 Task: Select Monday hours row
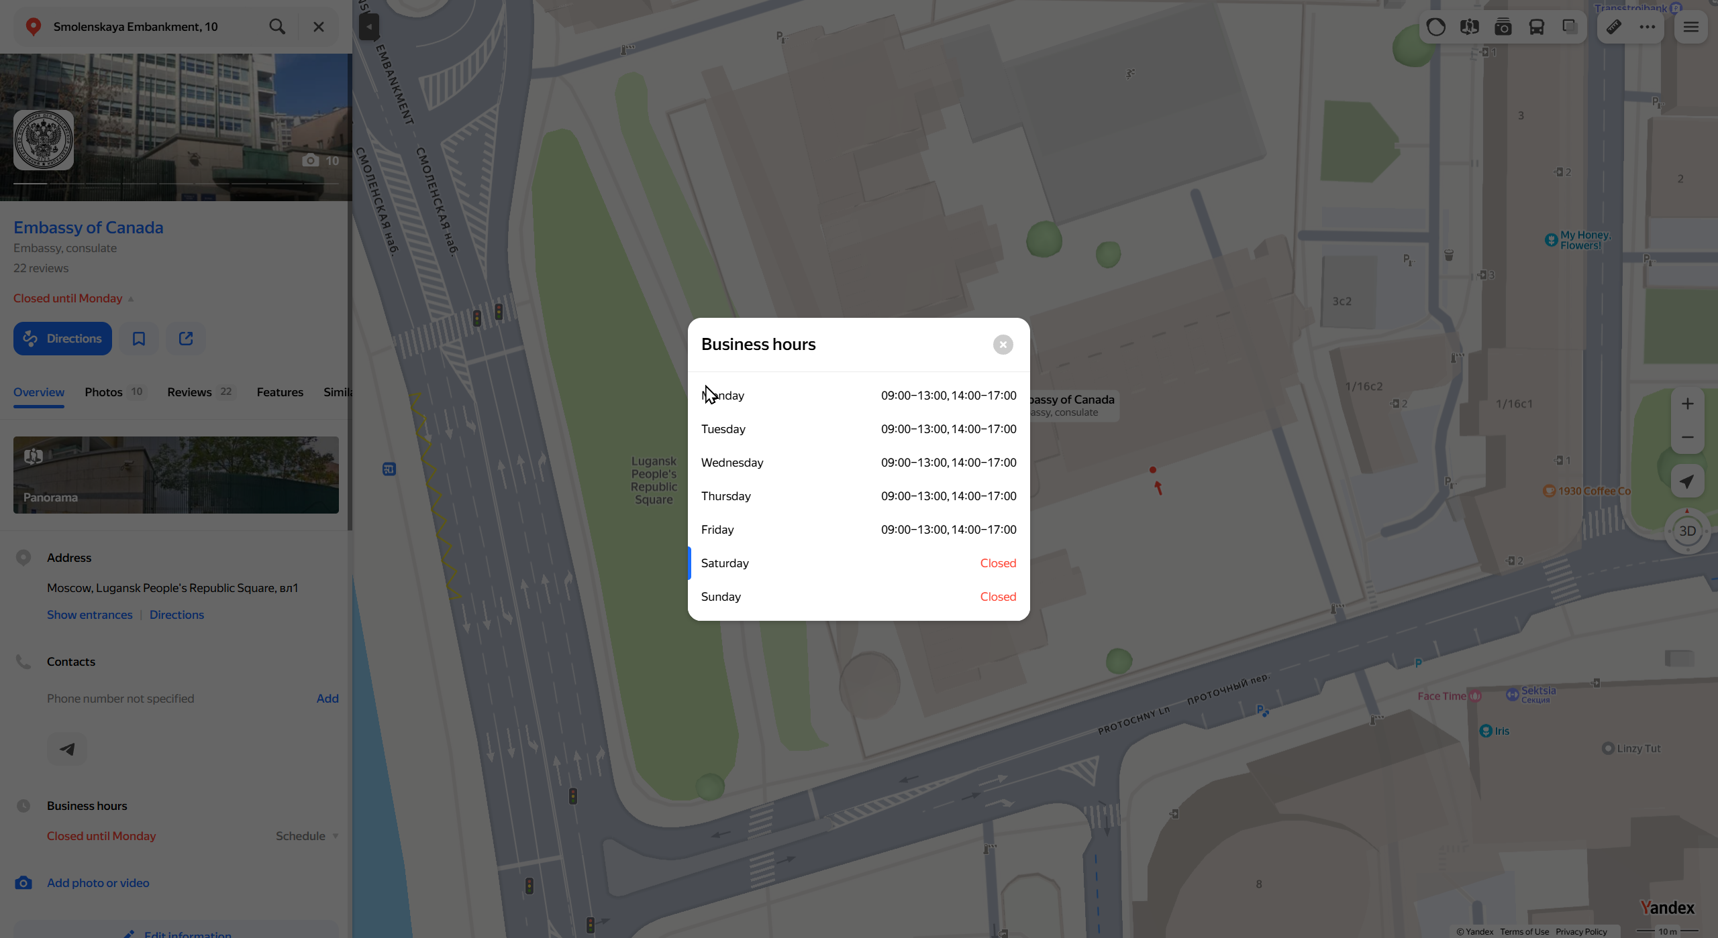tap(859, 396)
